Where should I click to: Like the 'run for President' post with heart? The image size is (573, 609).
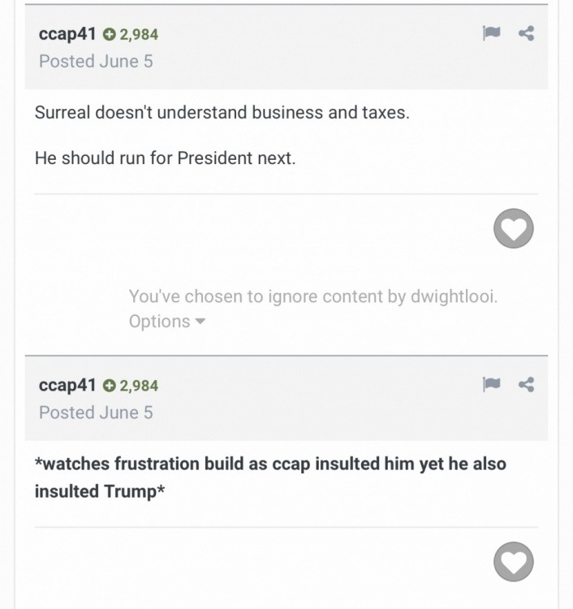513,229
